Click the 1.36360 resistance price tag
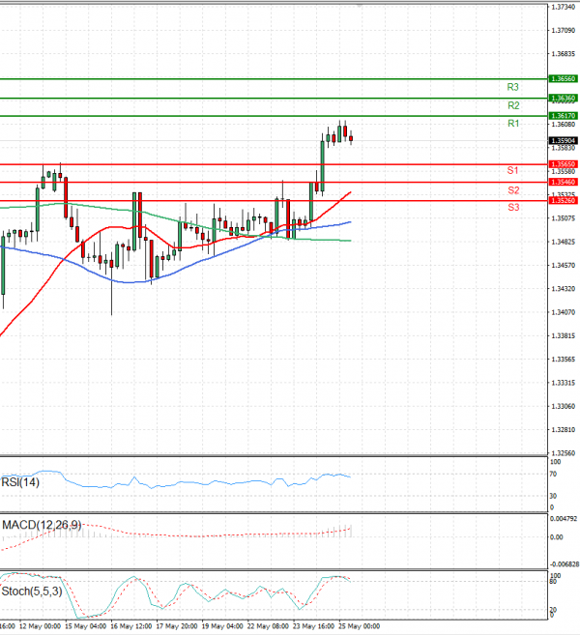 click(563, 98)
